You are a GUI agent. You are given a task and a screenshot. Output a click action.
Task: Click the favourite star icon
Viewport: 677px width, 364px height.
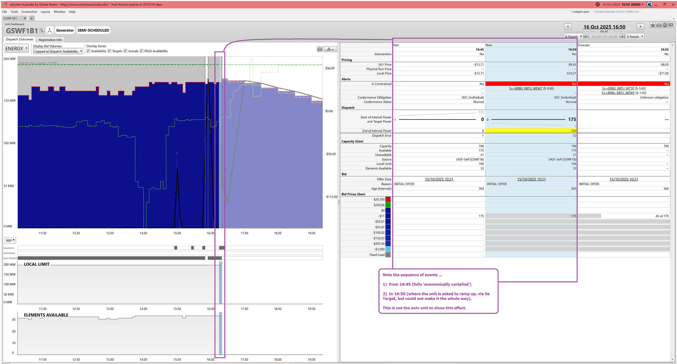point(652,25)
